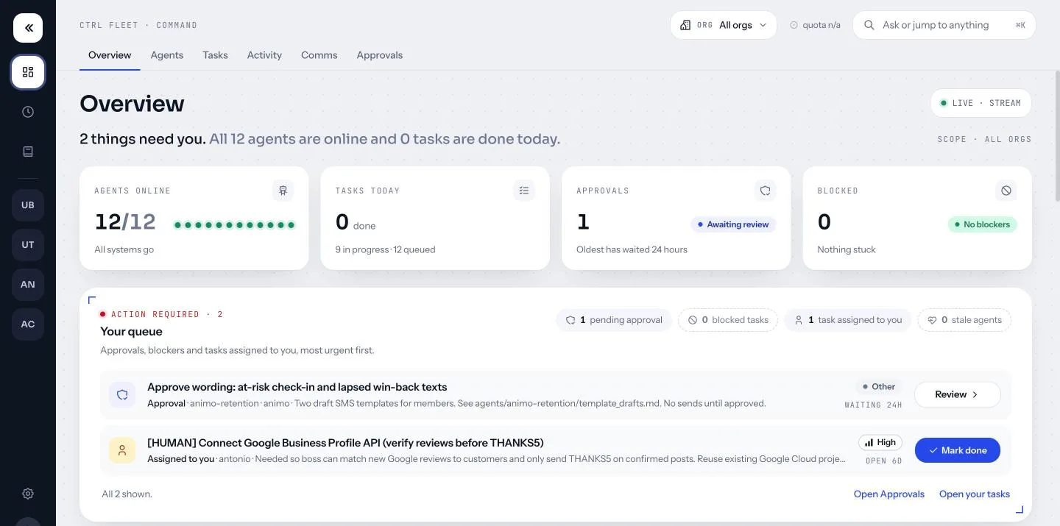
Task: Switch to the Agents tab
Action: (x=167, y=55)
